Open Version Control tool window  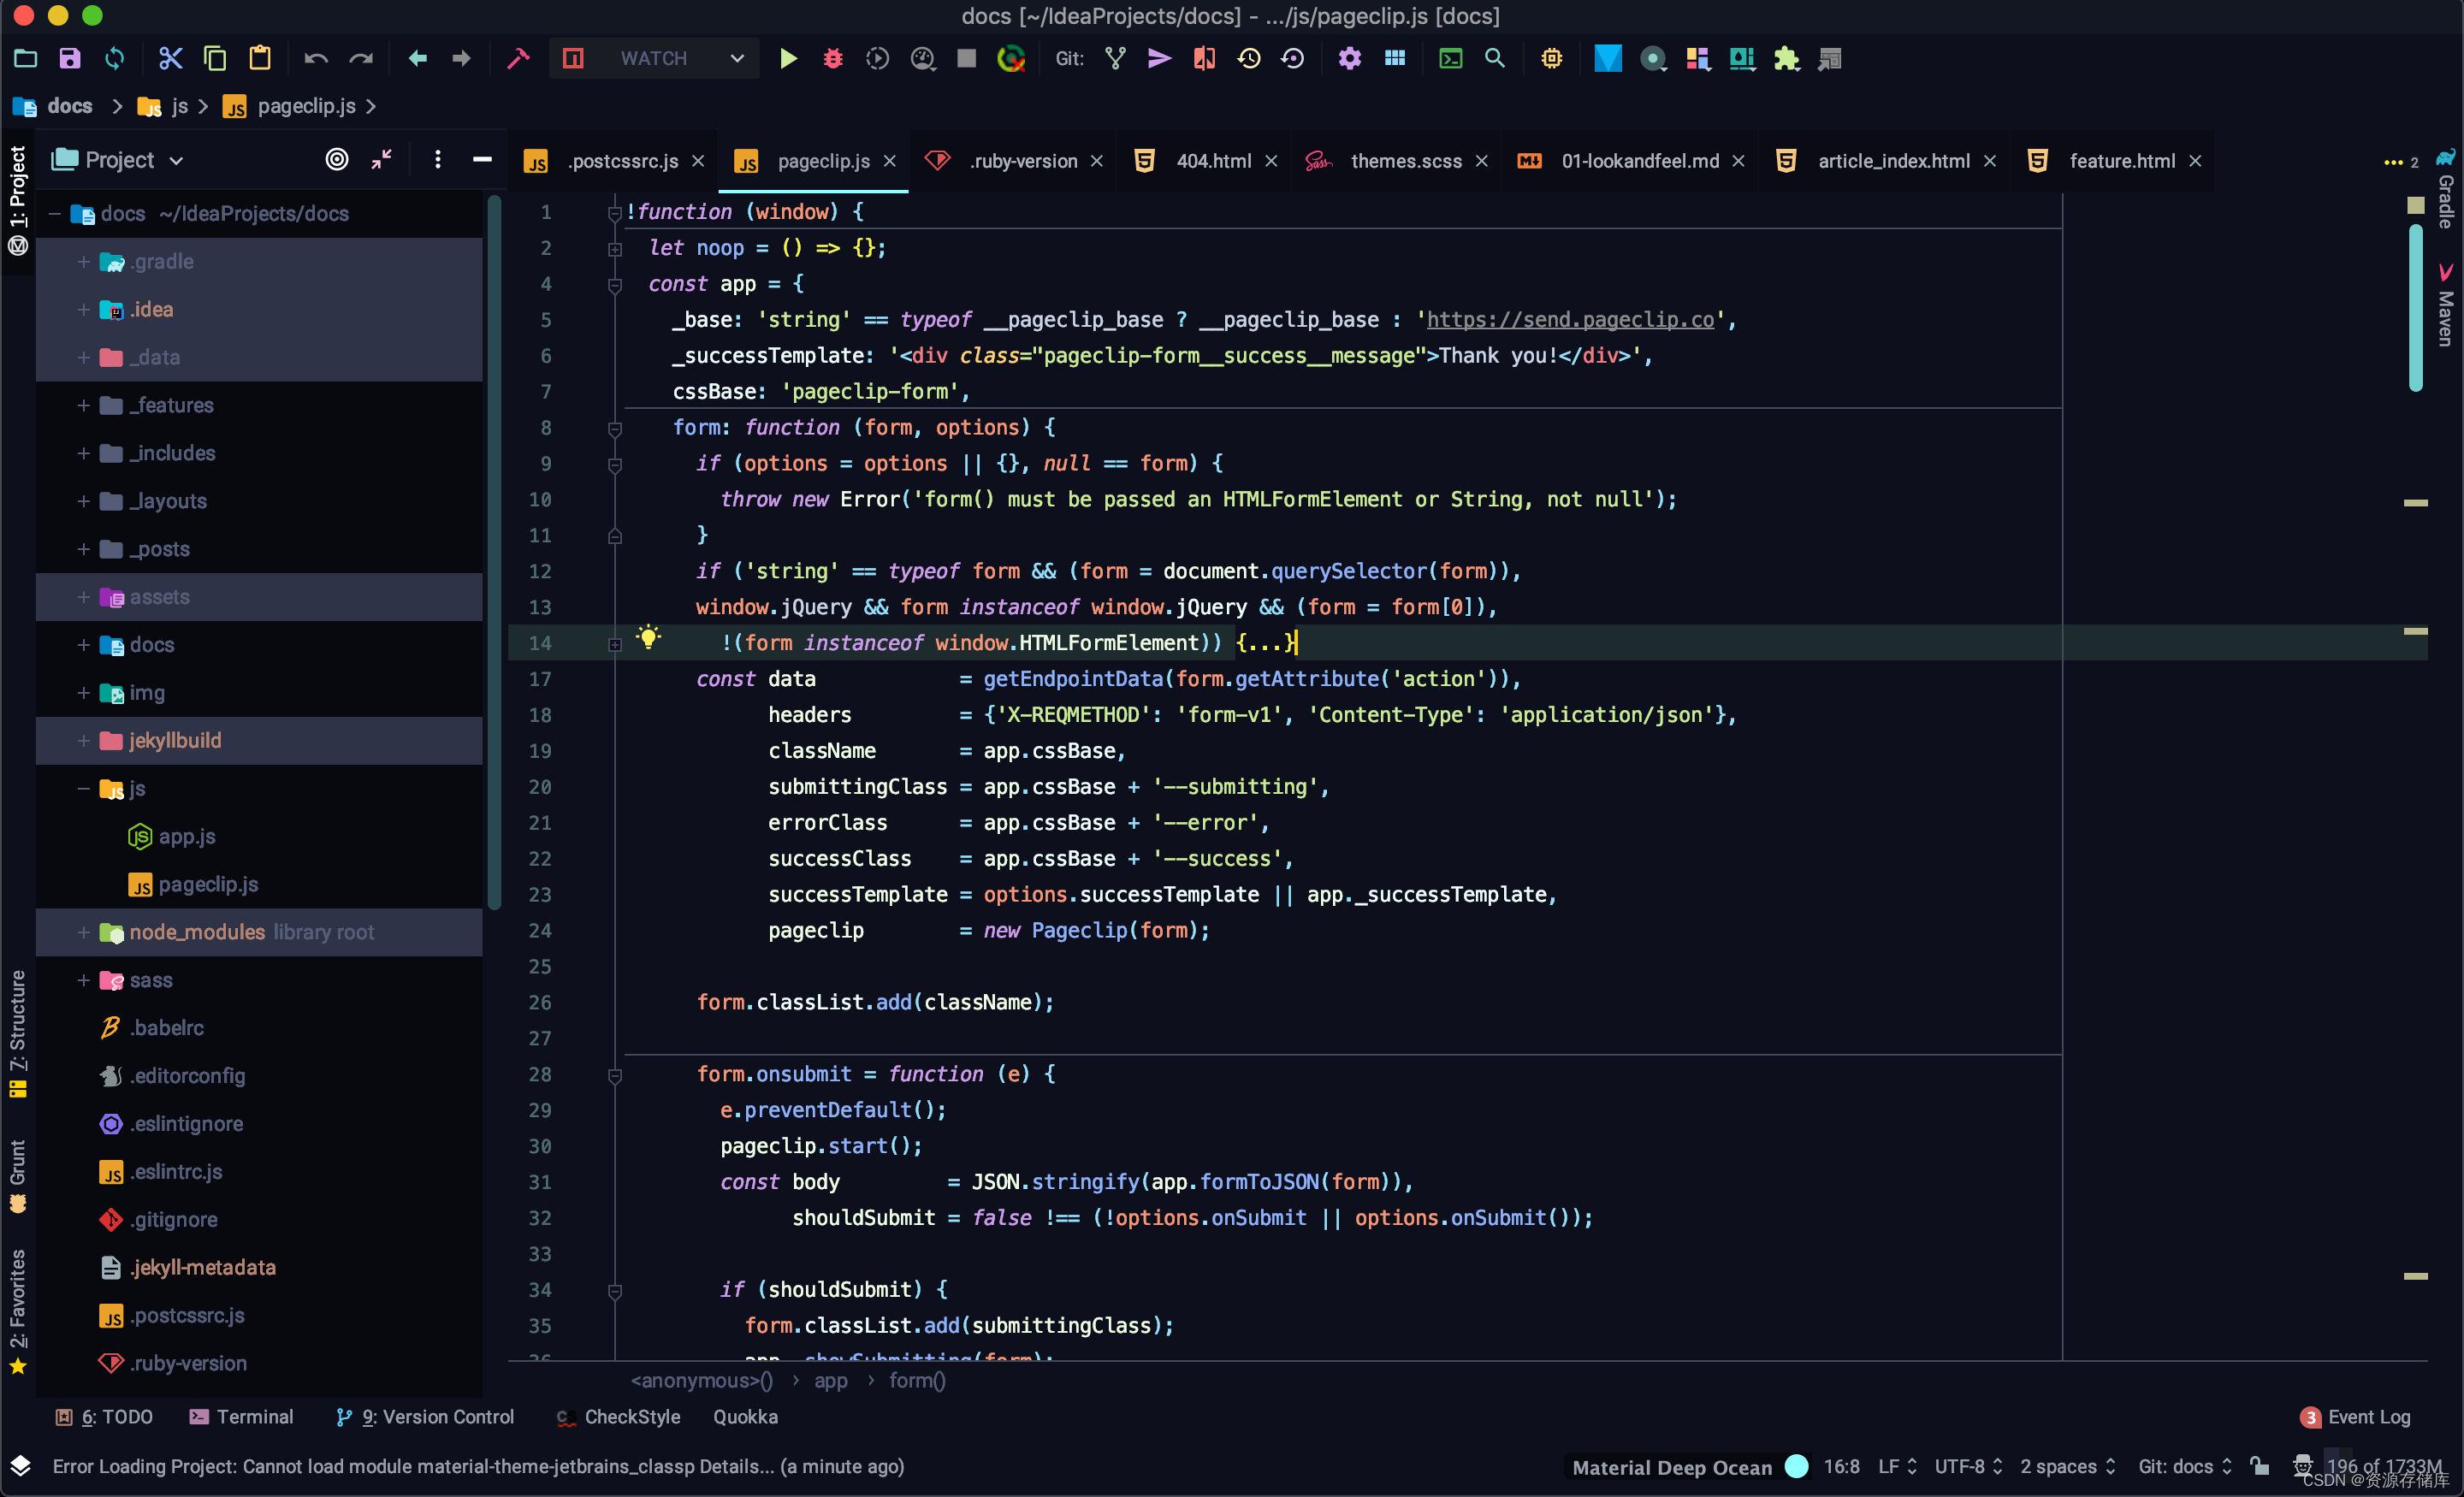pyautogui.click(x=425, y=1418)
